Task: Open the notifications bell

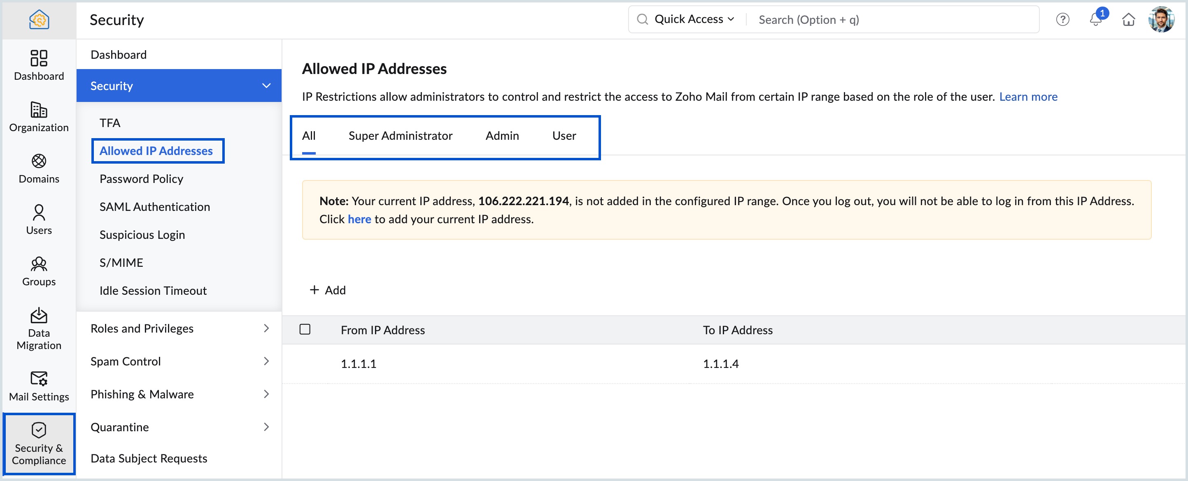Action: click(1096, 19)
